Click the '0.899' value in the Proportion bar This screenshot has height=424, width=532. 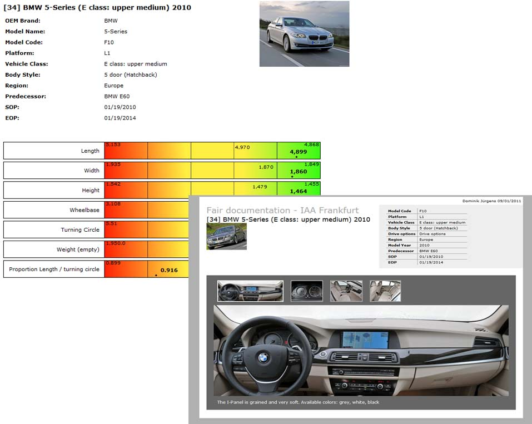point(113,263)
